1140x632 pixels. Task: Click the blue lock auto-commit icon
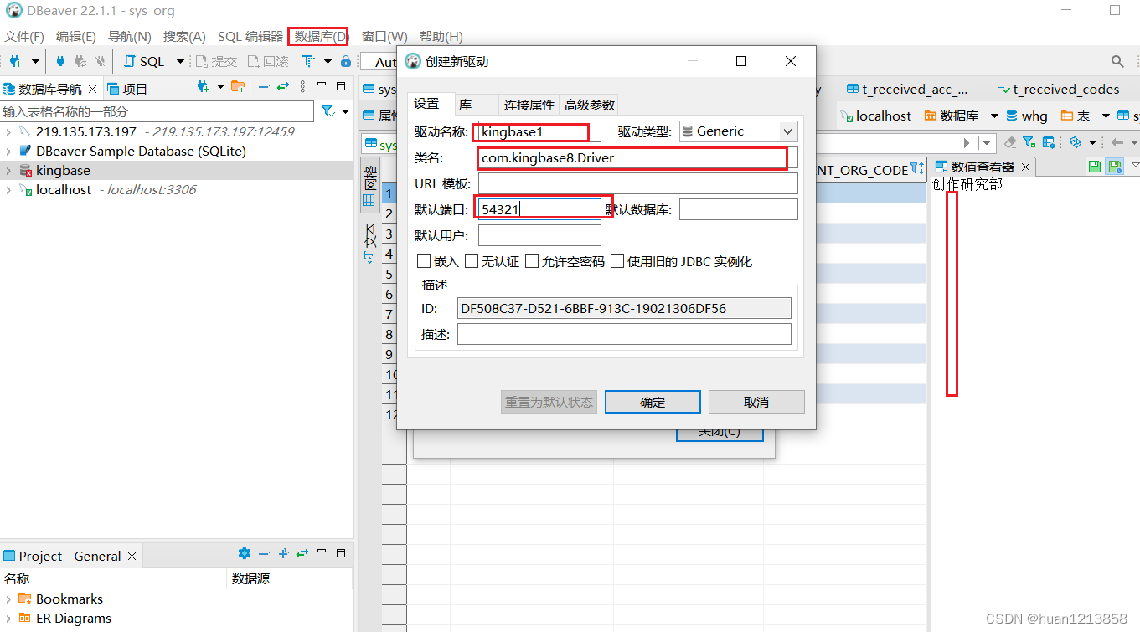(345, 61)
